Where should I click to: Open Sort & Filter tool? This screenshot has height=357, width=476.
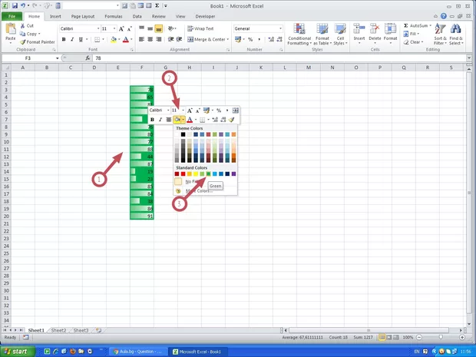click(x=440, y=34)
